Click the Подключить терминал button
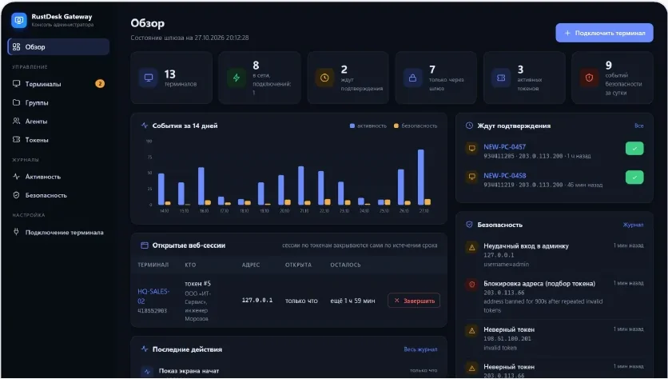The image size is (668, 379). 604,33
